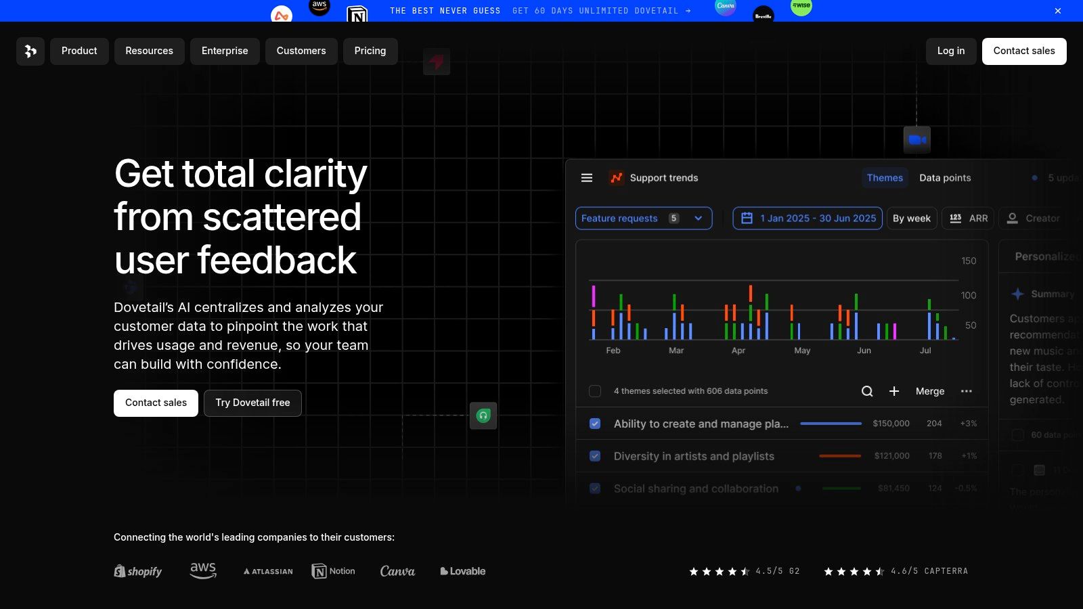This screenshot has height=609, width=1083.
Task: Click the plus icon beside Merge
Action: click(x=894, y=391)
